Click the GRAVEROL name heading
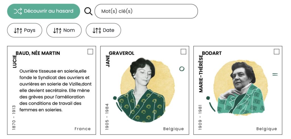 122,53
